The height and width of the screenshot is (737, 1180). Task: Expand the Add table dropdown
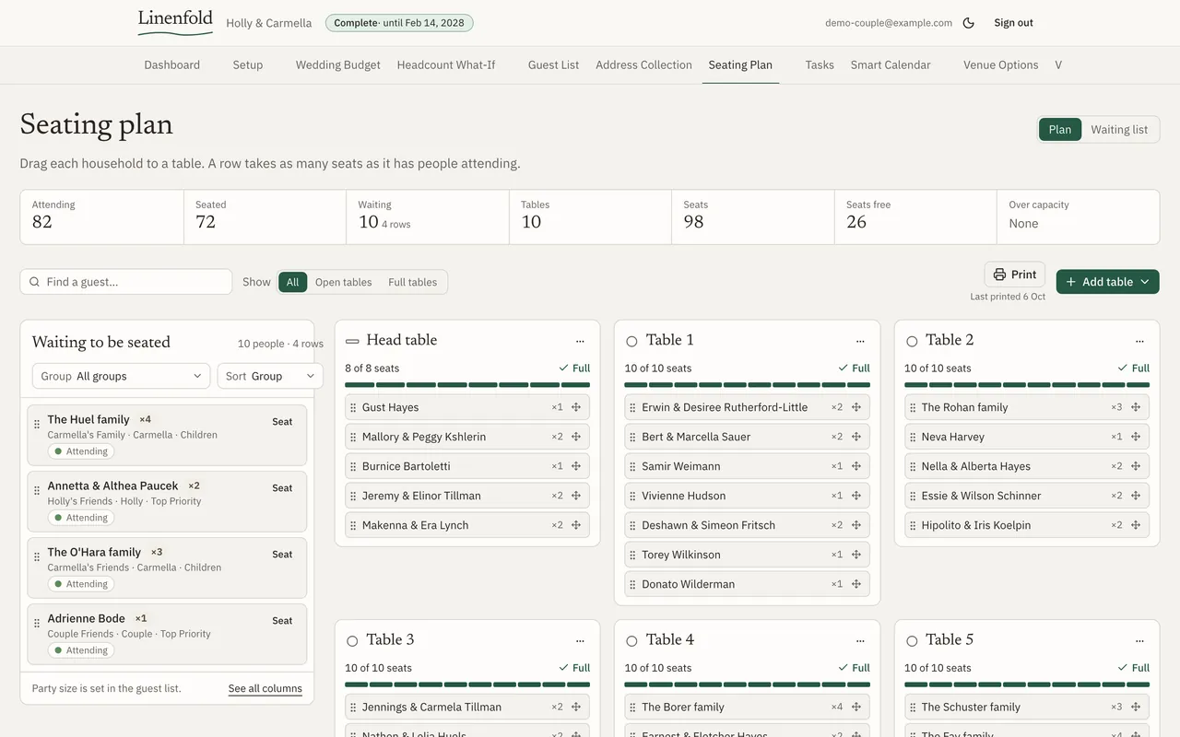(x=1107, y=282)
